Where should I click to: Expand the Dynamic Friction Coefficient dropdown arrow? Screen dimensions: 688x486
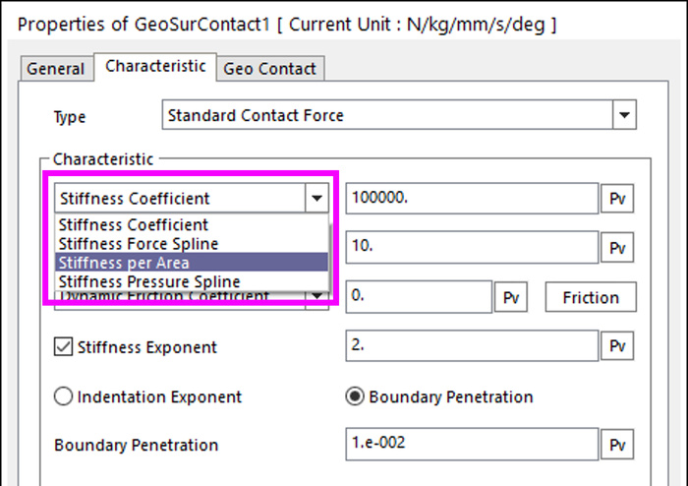[316, 300]
